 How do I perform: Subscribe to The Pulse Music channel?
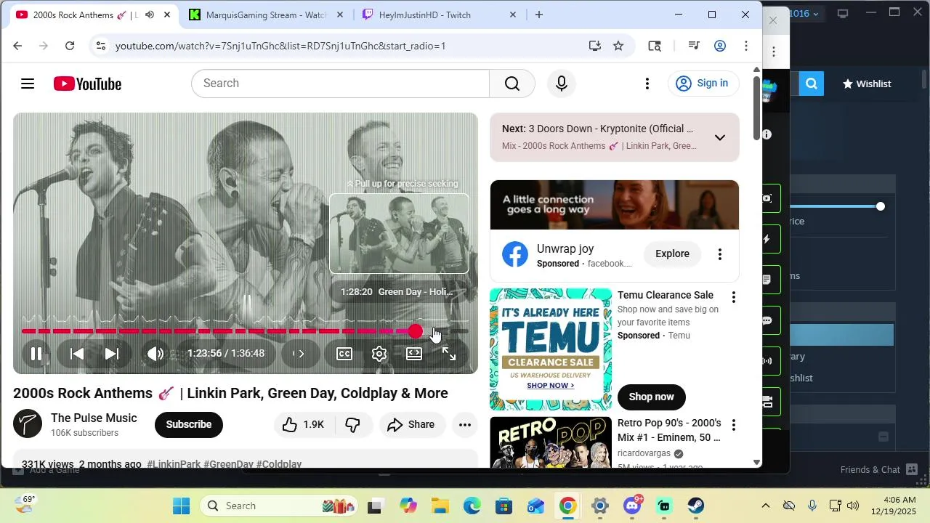point(189,424)
